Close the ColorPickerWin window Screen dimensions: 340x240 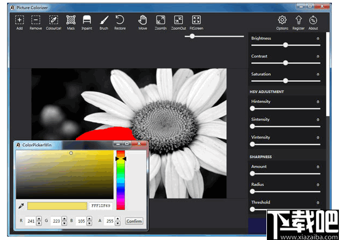(x=139, y=144)
